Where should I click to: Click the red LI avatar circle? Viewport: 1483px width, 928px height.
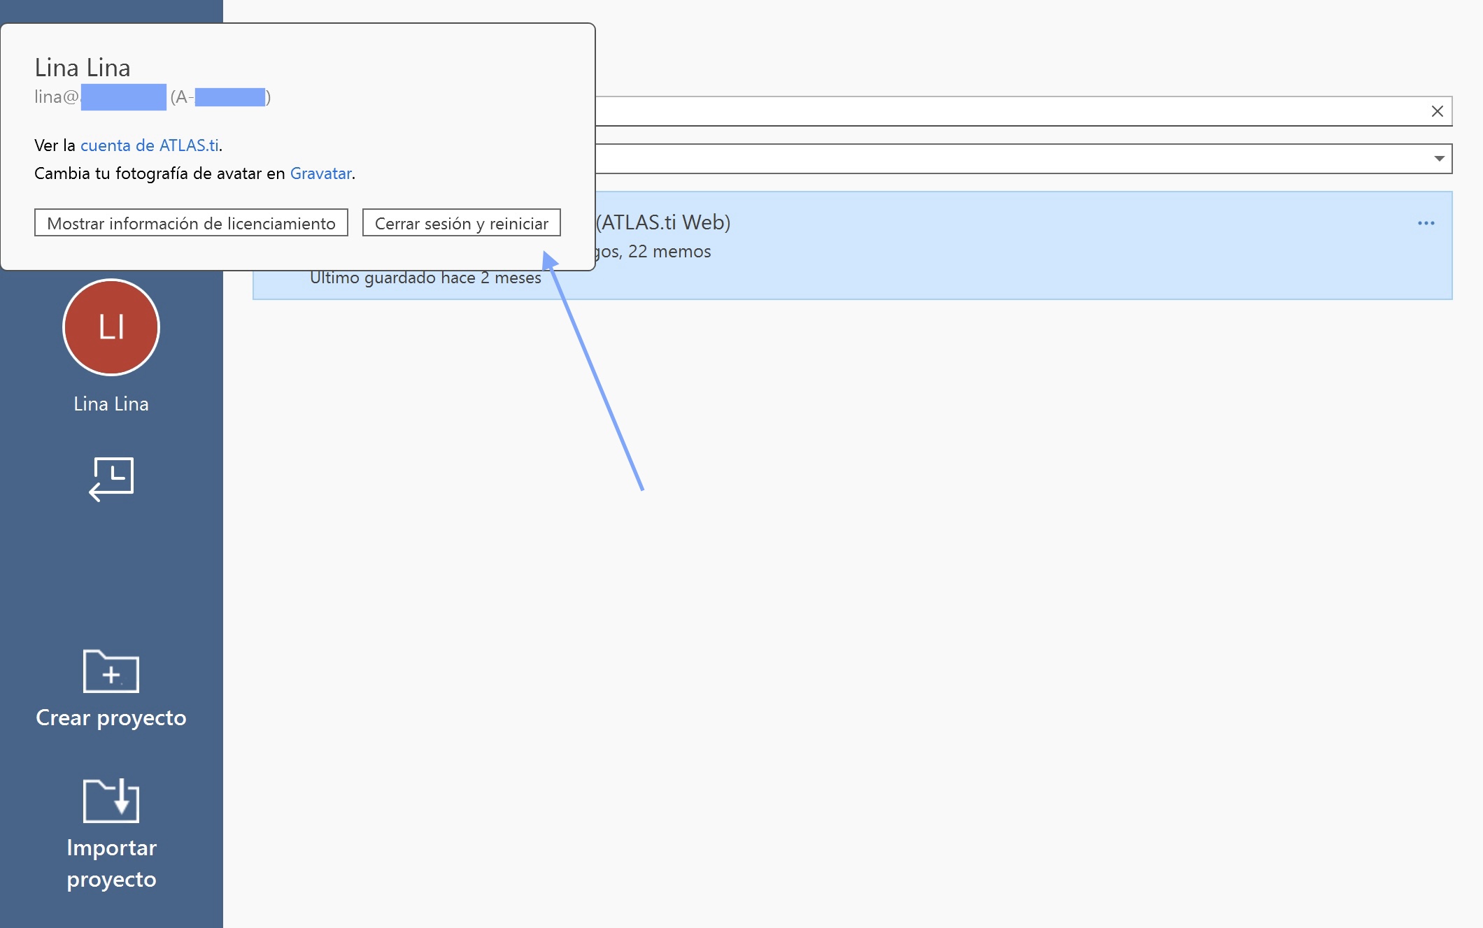(x=111, y=327)
